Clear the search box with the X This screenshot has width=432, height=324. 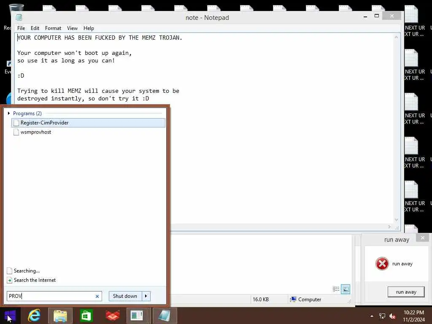tap(97, 297)
